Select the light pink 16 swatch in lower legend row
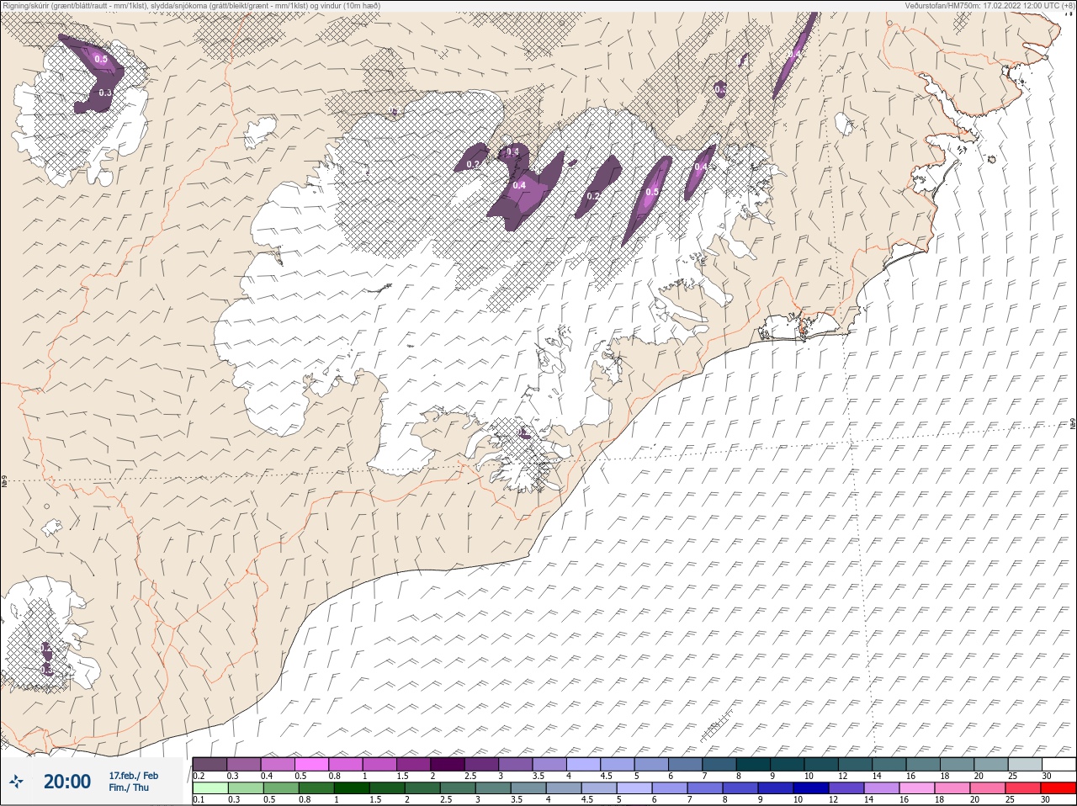The width and height of the screenshot is (1077, 806). point(916,788)
